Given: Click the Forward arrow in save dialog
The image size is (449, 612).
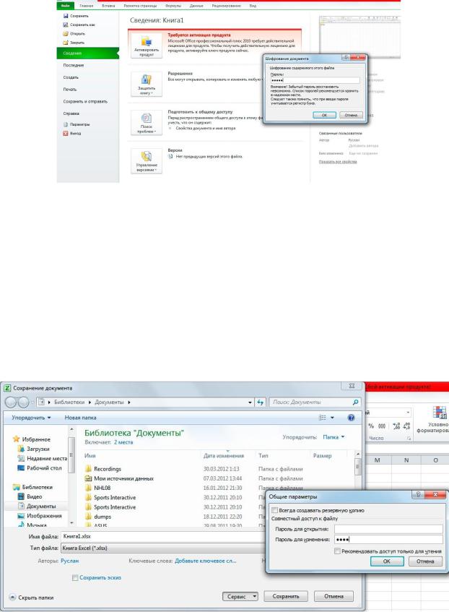Looking at the screenshot, I should point(23,402).
